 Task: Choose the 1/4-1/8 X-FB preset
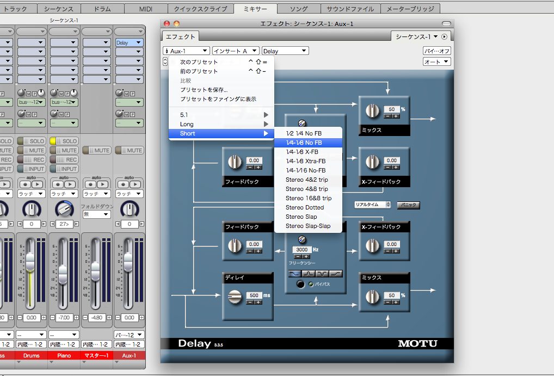point(308,152)
